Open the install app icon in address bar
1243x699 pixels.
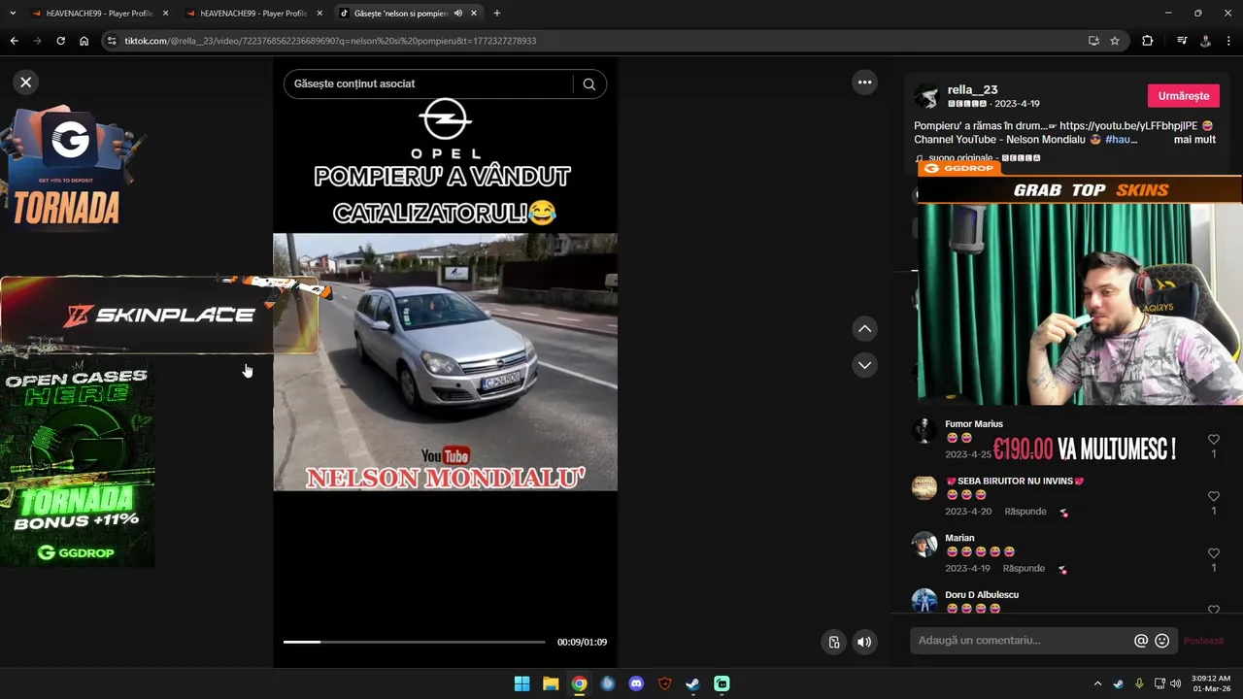click(x=1093, y=41)
